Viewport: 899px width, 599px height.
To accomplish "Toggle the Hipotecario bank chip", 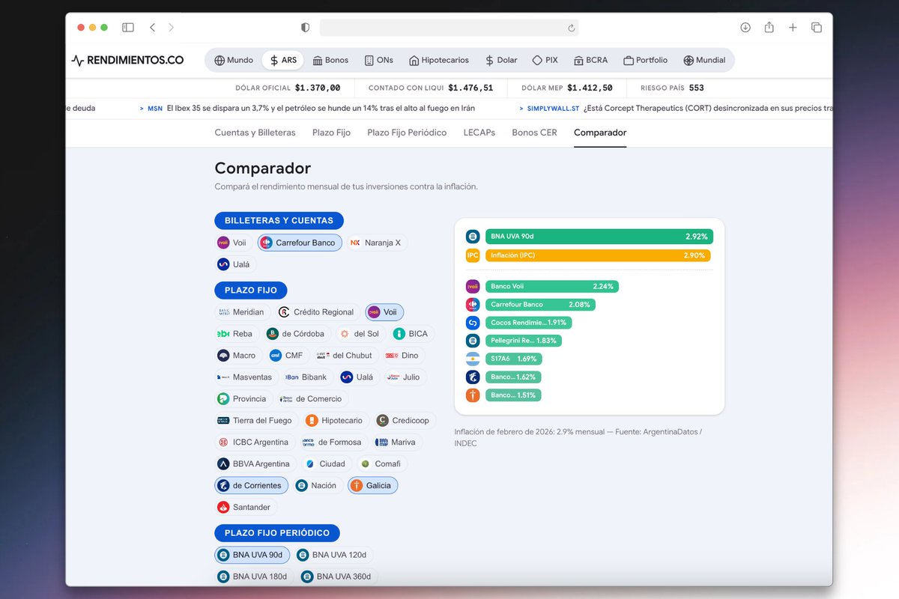I will coord(335,421).
